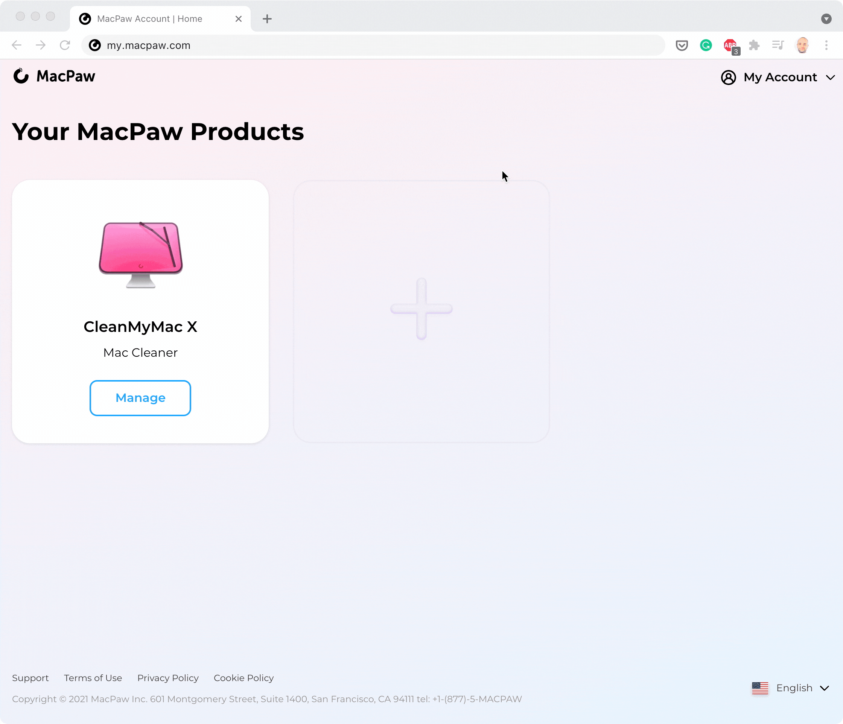
Task: Open the Extensions puzzle icon
Action: [x=754, y=45]
